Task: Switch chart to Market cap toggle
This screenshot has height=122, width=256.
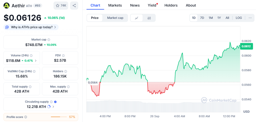Action: [x=115, y=18]
